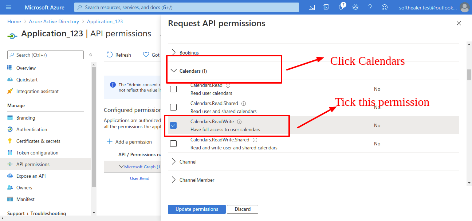
Task: Select API permissions in the left menu
Action: [46, 164]
